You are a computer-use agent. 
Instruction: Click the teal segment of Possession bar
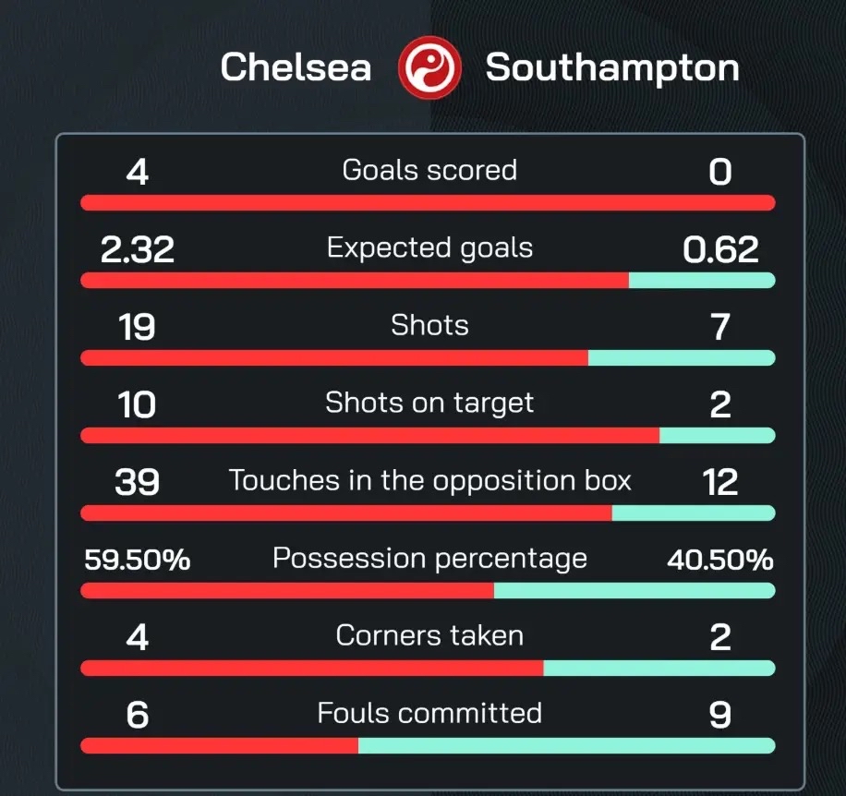(x=634, y=590)
